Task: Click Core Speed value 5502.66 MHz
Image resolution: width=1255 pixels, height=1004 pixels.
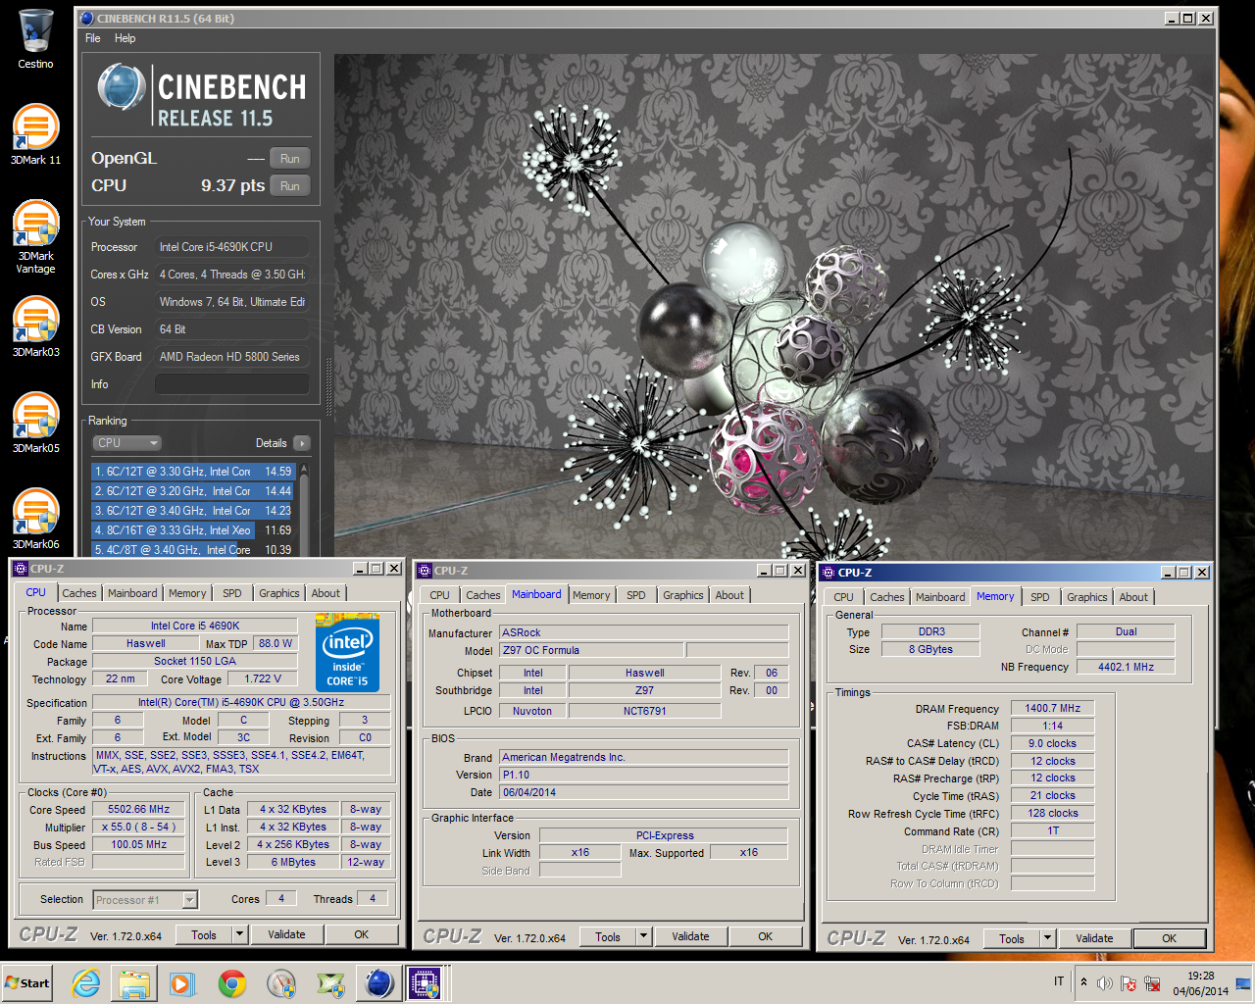Action: click(x=139, y=810)
